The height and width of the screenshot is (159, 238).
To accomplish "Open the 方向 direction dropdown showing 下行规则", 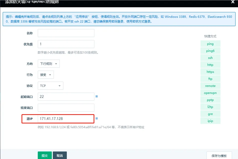I will [49, 64].
